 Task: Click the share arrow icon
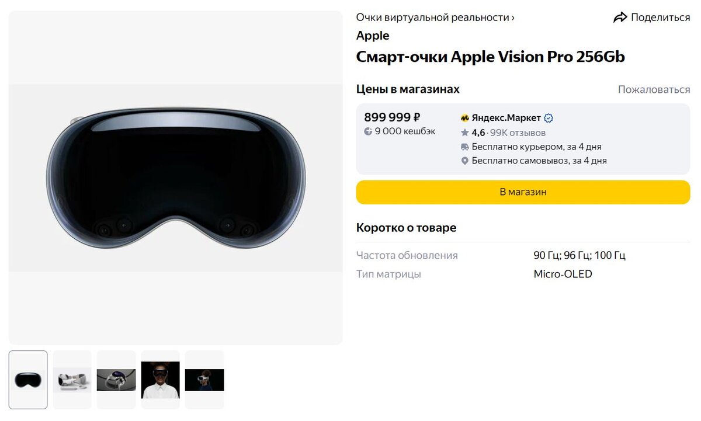coord(620,18)
